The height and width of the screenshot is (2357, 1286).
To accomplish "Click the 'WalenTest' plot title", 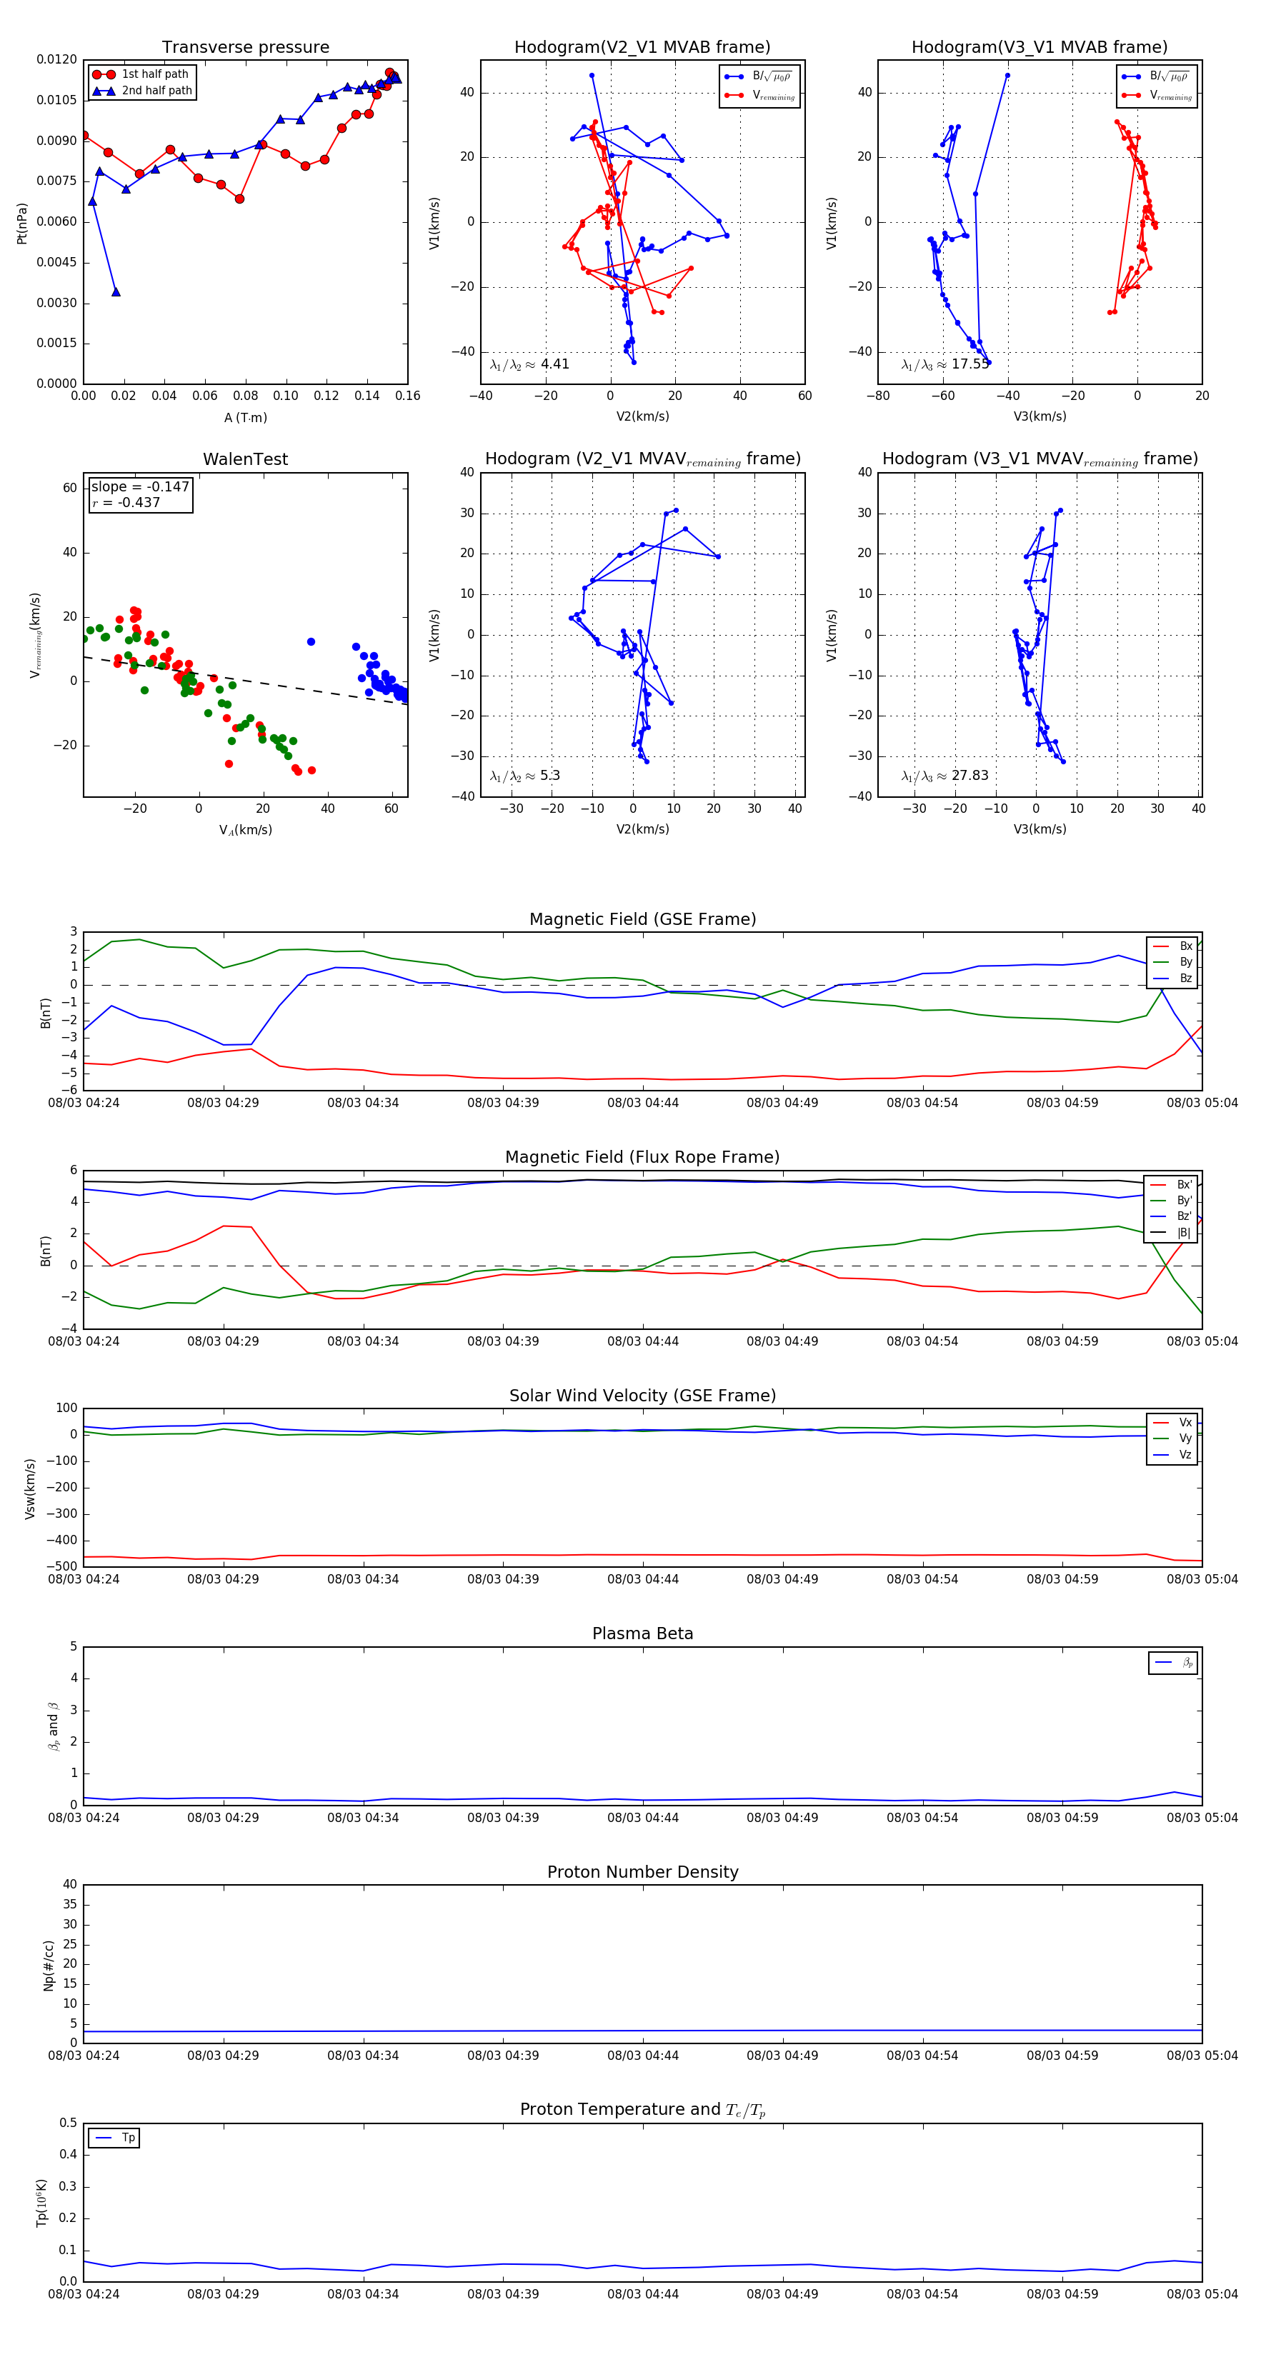I will point(245,459).
